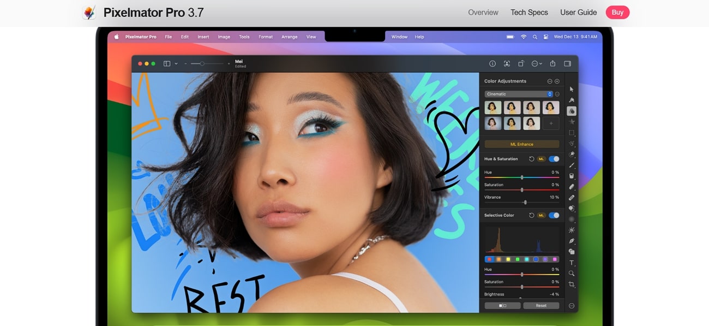The width and height of the screenshot is (709, 326).
Task: Select the Shape tool
Action: pos(572,252)
